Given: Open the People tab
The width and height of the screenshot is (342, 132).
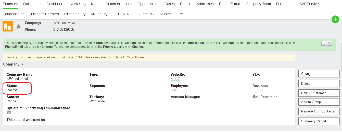Looking at the screenshot, I should (186, 4).
